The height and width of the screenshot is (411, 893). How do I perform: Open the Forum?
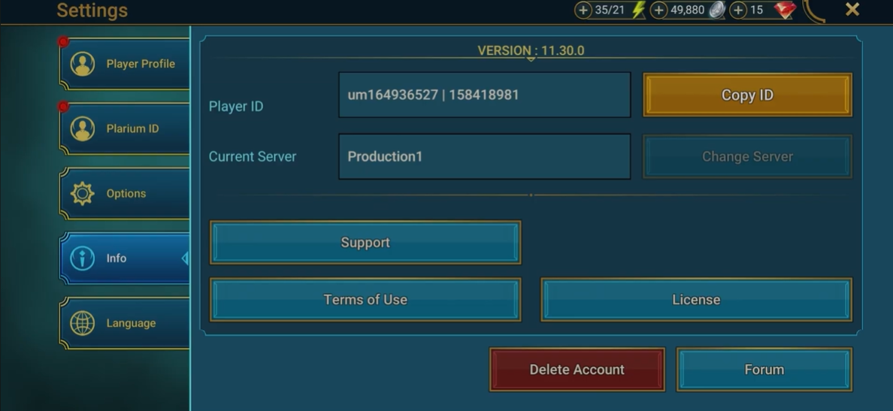click(x=764, y=370)
